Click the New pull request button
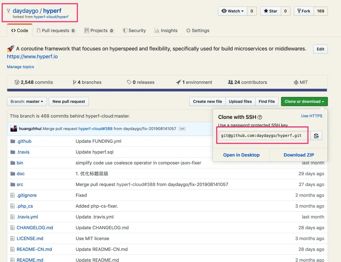The width and height of the screenshot is (341, 262). (69, 102)
